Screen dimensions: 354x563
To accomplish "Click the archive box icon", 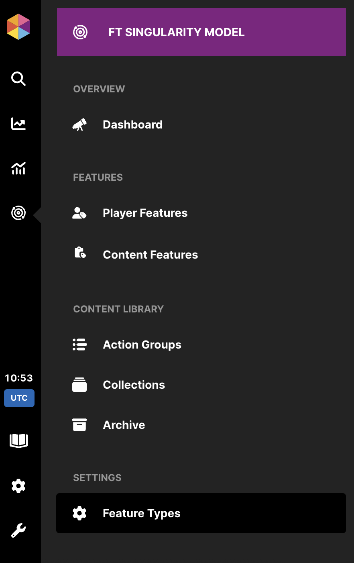I will point(79,425).
